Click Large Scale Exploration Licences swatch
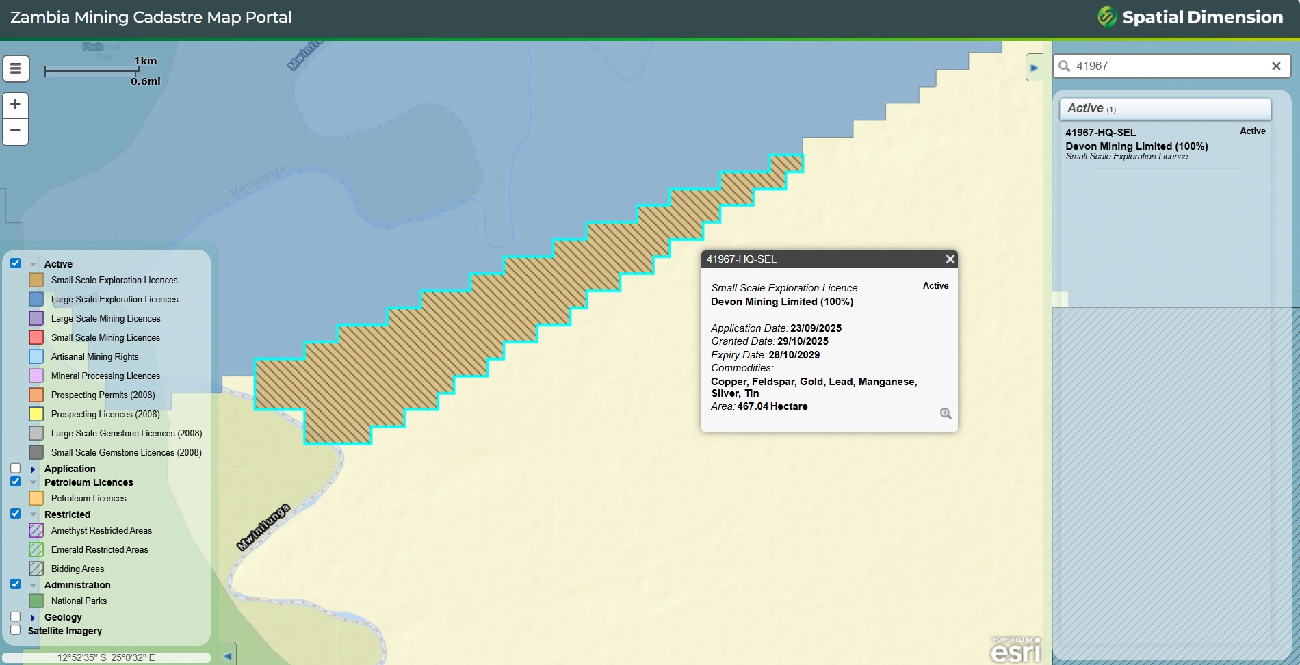 (x=36, y=299)
